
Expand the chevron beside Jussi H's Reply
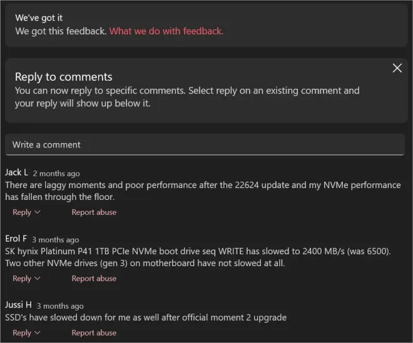coord(38,332)
